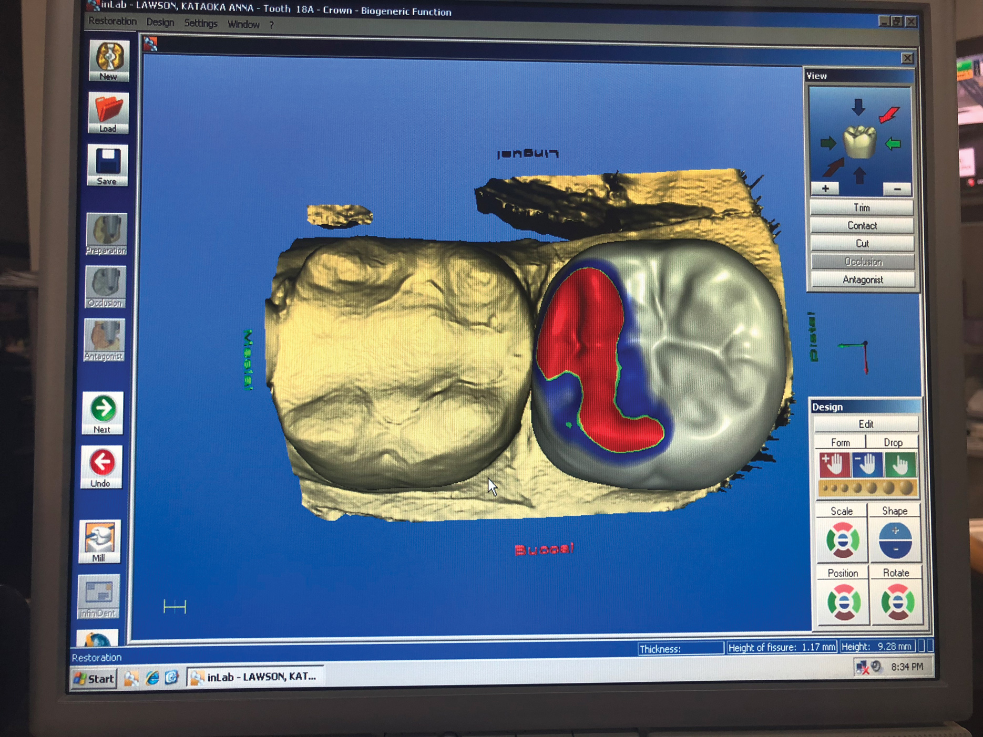
Task: Toggle the Occlusion view button
Action: point(862,262)
